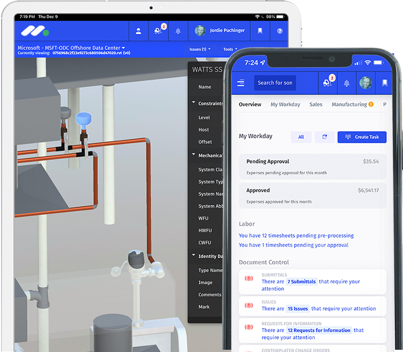Click the bookmark icon in tablet header
This screenshot has height=352, width=403.
point(260,31)
